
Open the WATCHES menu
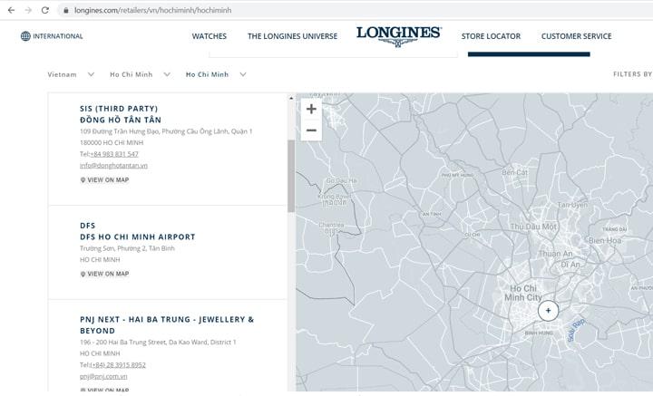pos(210,36)
